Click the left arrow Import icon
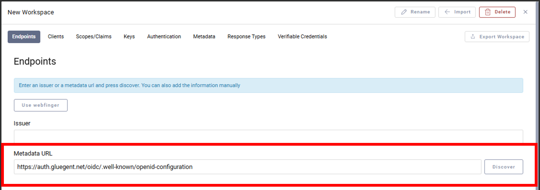540x190 pixels. [447, 12]
